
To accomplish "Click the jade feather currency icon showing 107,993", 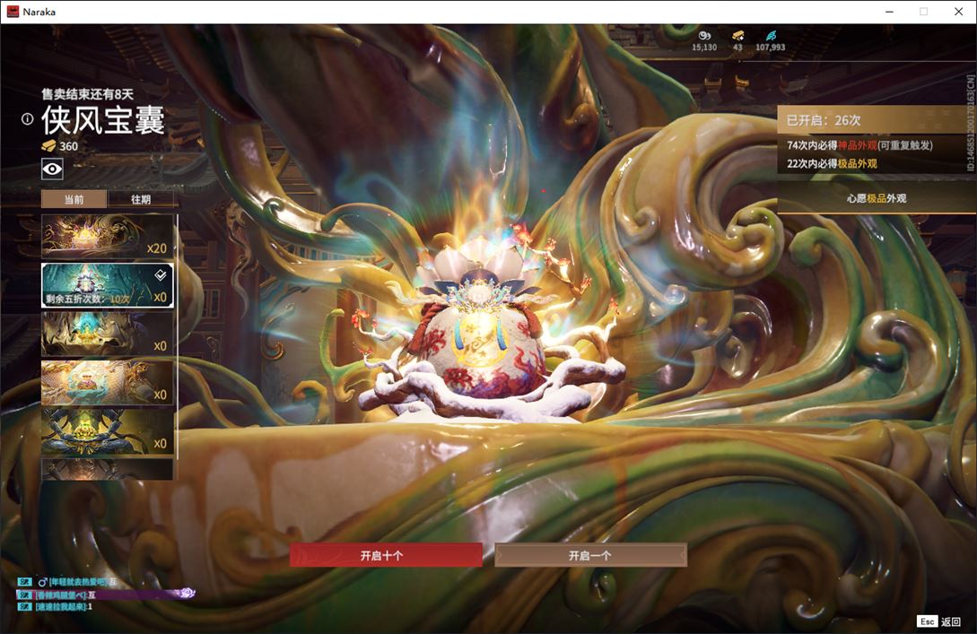I will [x=771, y=36].
